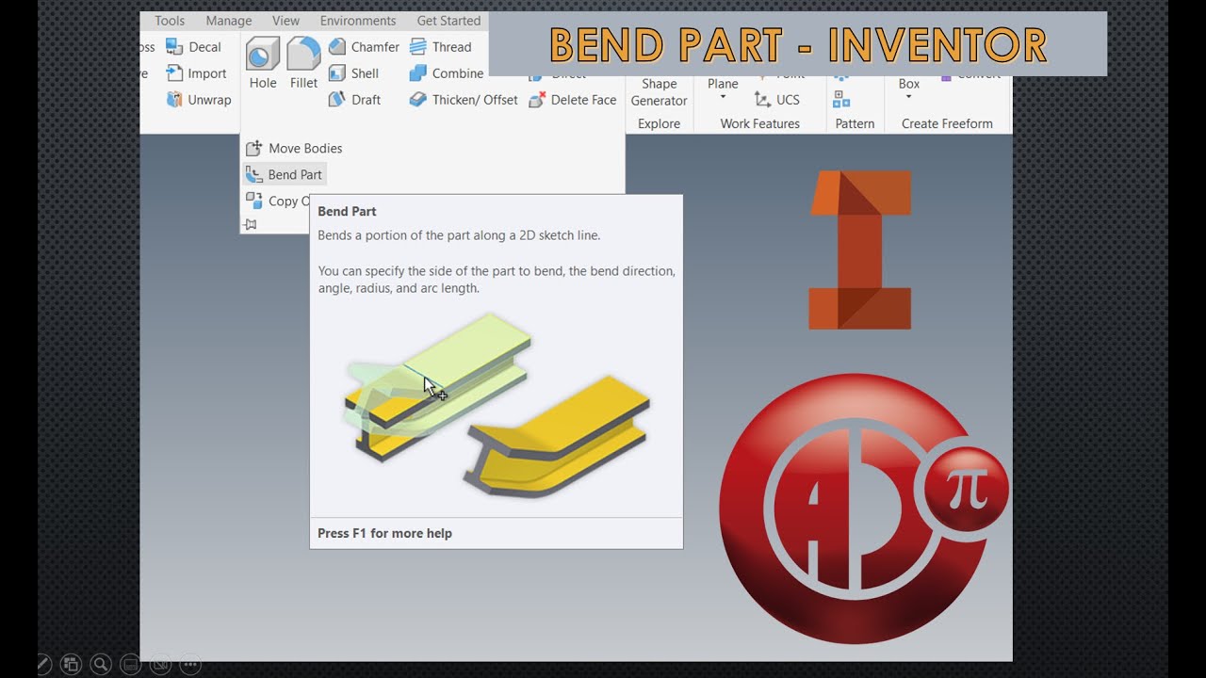The height and width of the screenshot is (678, 1206).
Task: Click the Unwrap tool
Action: pyautogui.click(x=198, y=100)
